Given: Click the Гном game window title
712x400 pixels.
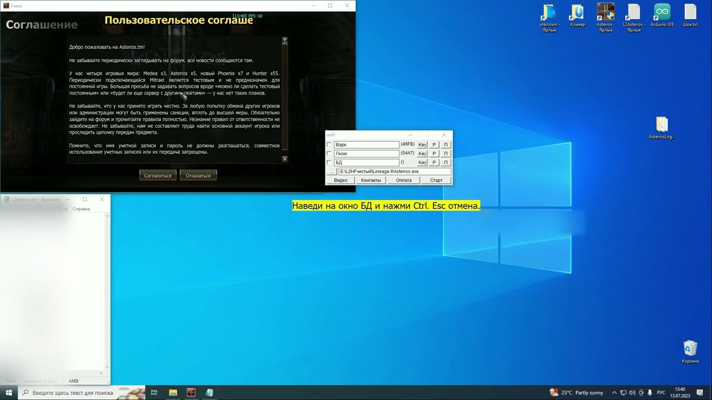Looking at the screenshot, I should [x=17, y=6].
